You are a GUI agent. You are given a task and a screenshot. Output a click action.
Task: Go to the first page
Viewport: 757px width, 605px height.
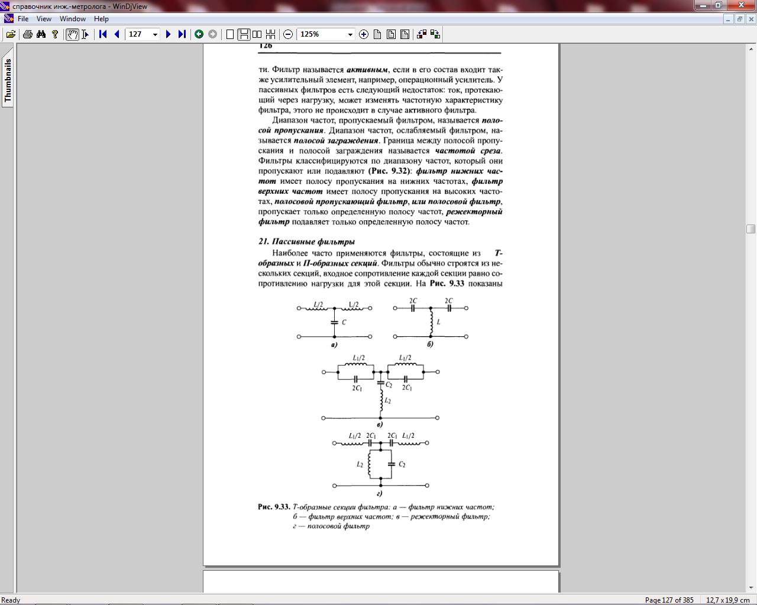click(x=103, y=34)
